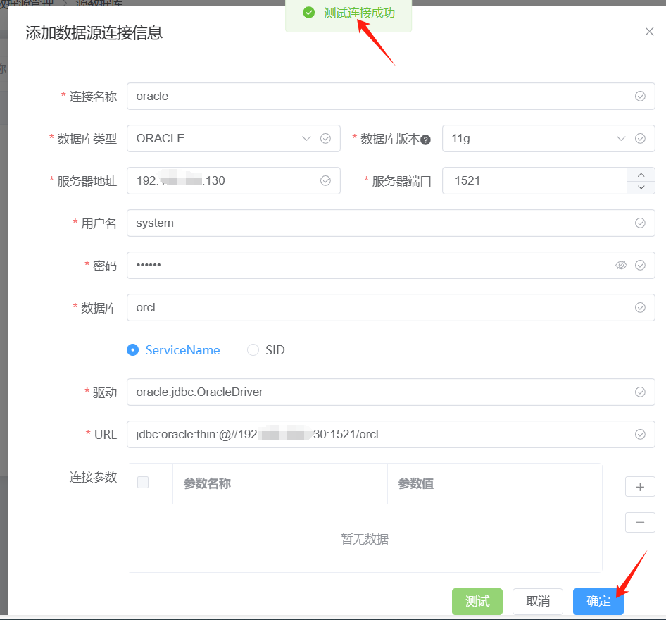Focus the 数据库 field with orcl
The image size is (666, 620).
391,308
